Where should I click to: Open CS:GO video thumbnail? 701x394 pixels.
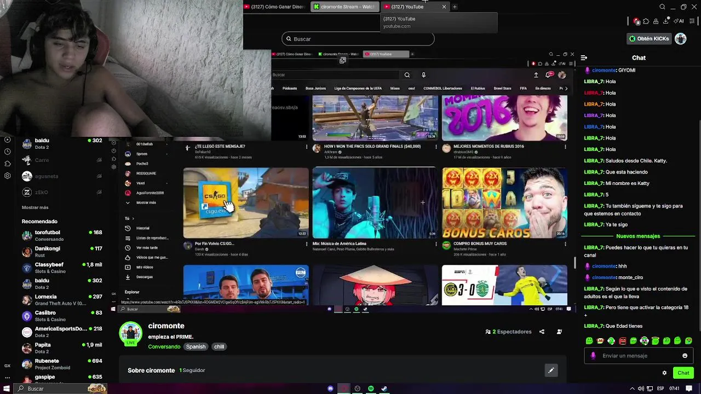[x=246, y=203]
